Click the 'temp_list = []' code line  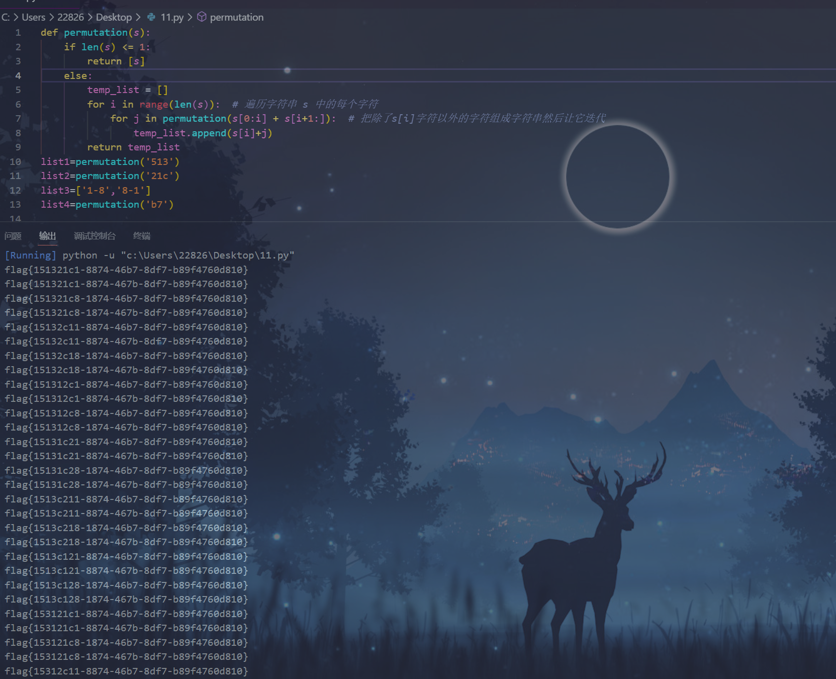tap(128, 90)
